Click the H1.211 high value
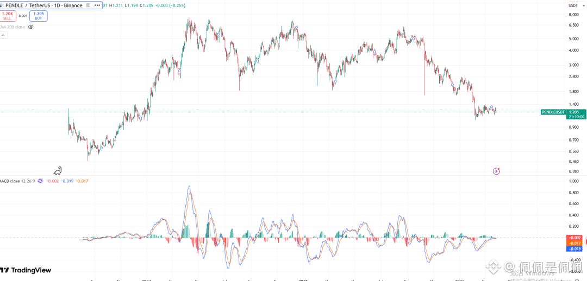The image size is (587, 281). coord(116,5)
